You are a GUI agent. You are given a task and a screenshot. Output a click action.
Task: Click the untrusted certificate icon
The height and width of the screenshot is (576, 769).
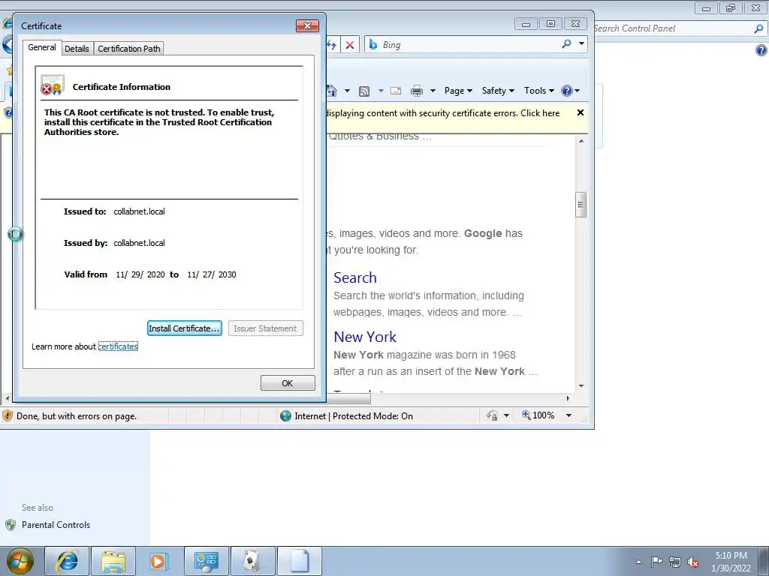[x=52, y=85]
